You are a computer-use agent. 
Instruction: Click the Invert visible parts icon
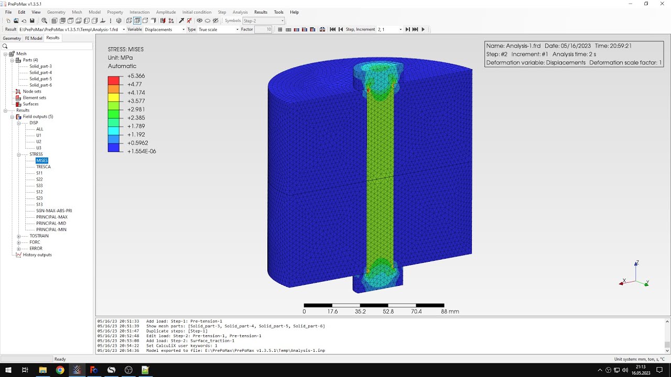[x=215, y=20]
